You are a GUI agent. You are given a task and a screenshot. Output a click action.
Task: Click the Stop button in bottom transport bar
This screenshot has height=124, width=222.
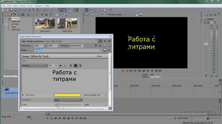coord(68,118)
